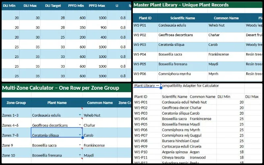Select the 'PPFD Min' column header
The width and height of the screenshot is (264, 165).
[x=76, y=6]
